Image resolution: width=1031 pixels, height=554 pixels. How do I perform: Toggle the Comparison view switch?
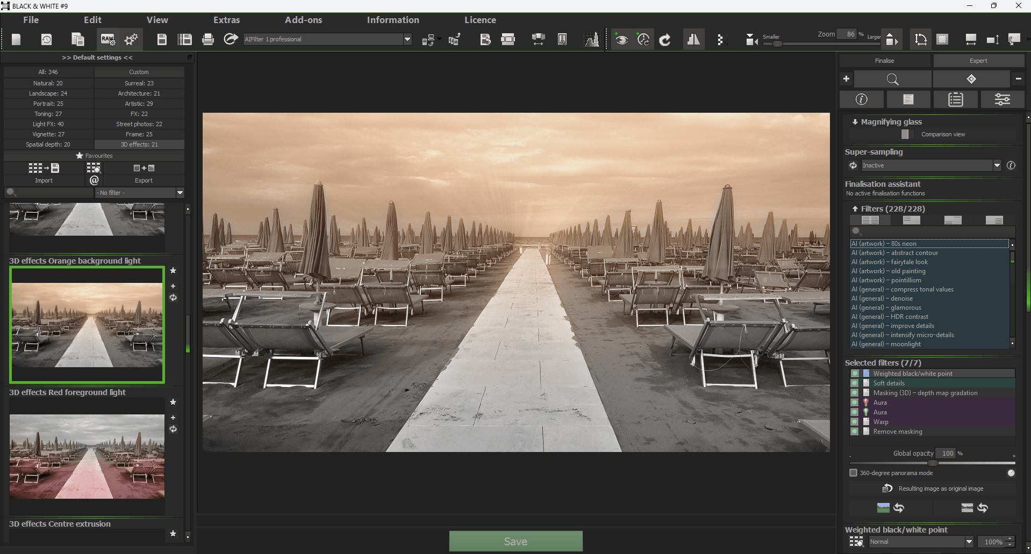click(x=907, y=134)
